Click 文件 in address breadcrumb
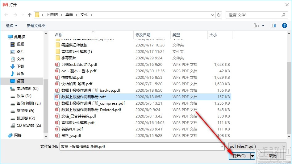Screen dimensions: 292x164 point(84,15)
